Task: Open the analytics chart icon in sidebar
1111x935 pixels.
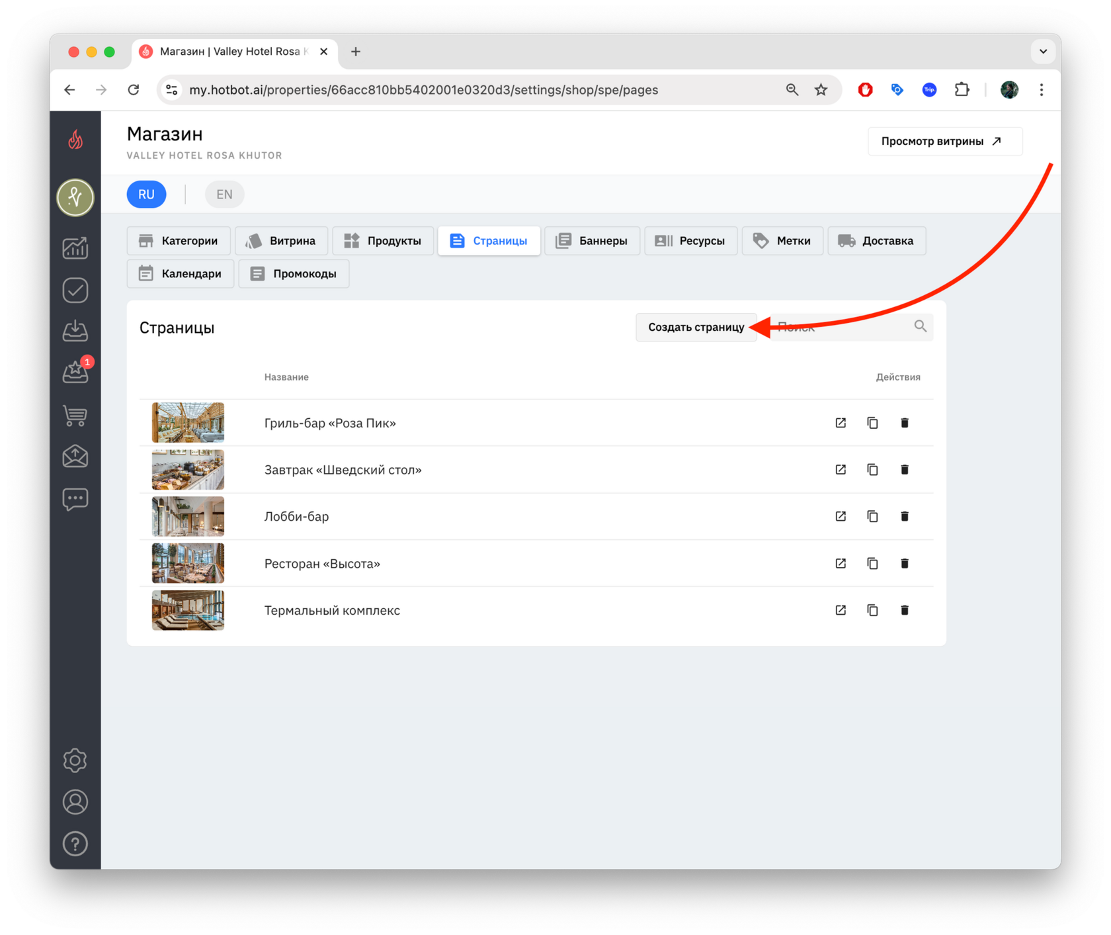Action: (x=75, y=248)
